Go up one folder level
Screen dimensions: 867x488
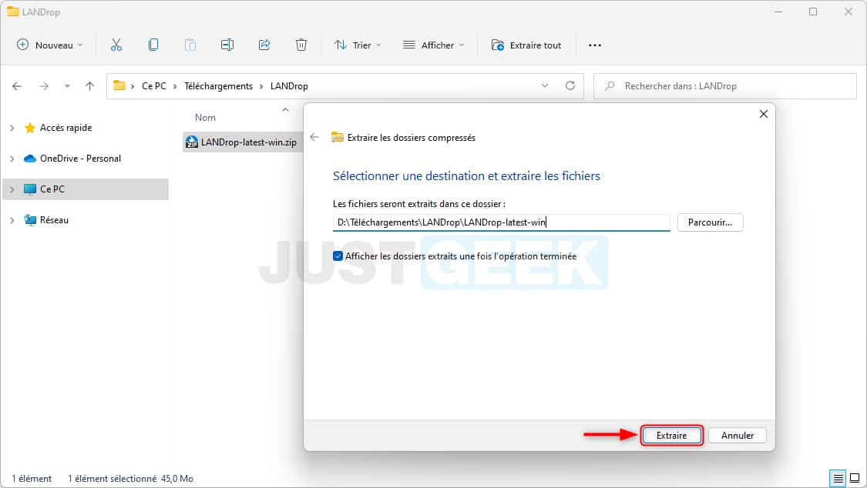point(89,86)
